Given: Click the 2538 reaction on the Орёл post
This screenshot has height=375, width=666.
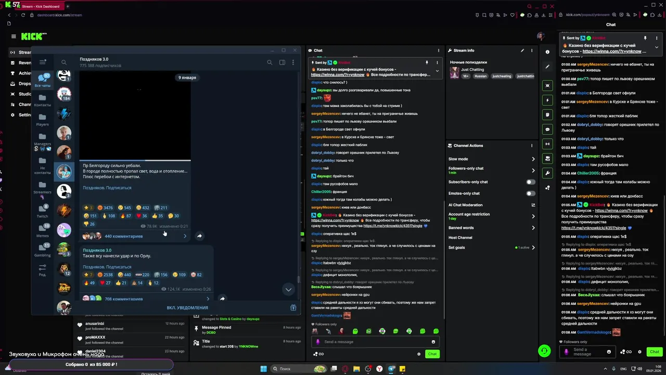Looking at the screenshot, I should [x=105, y=274].
